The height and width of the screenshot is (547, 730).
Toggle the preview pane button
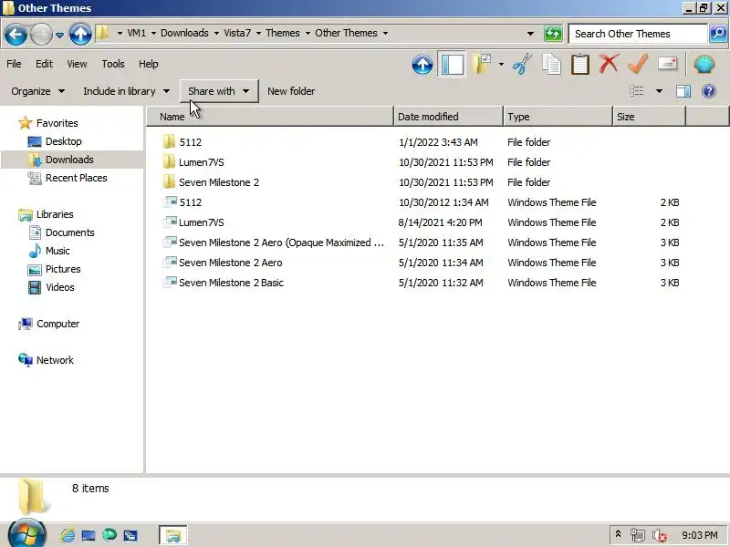683,91
